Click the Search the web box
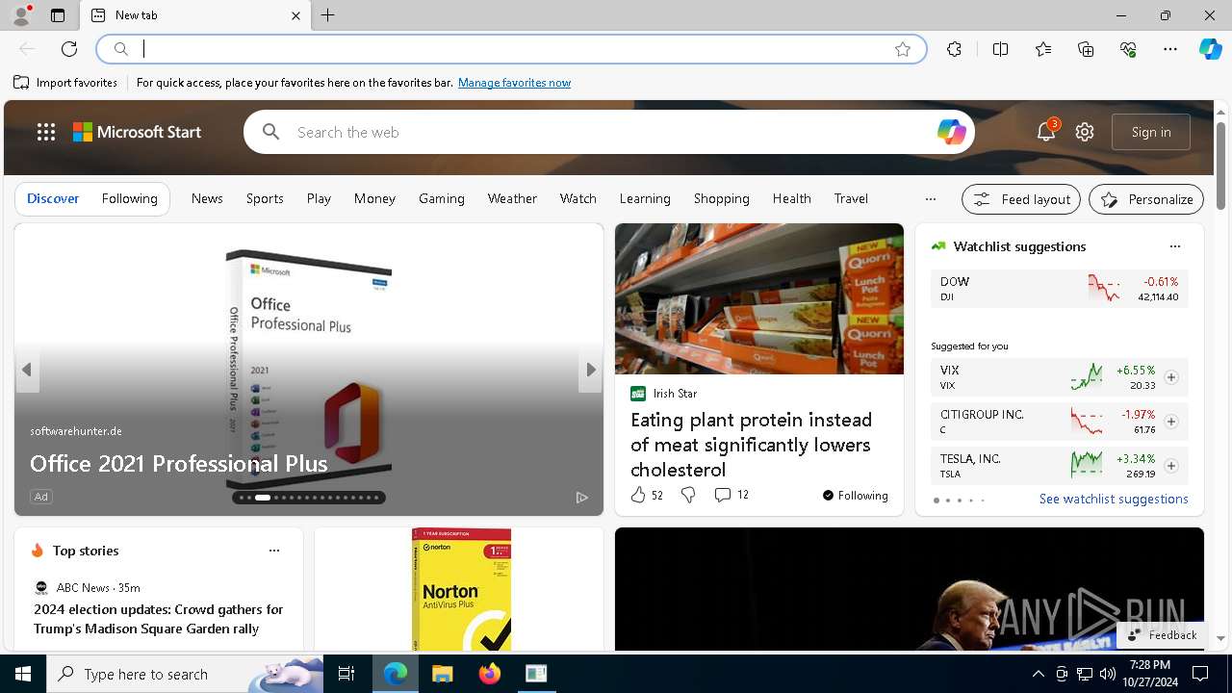This screenshot has width=1232, height=693. (x=608, y=132)
